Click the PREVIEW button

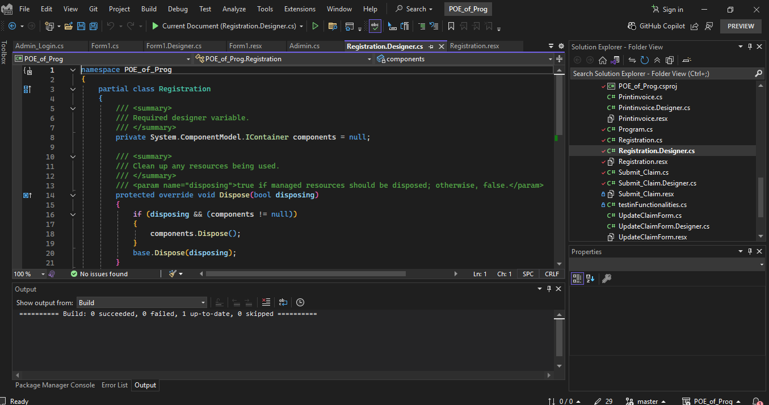coord(741,26)
